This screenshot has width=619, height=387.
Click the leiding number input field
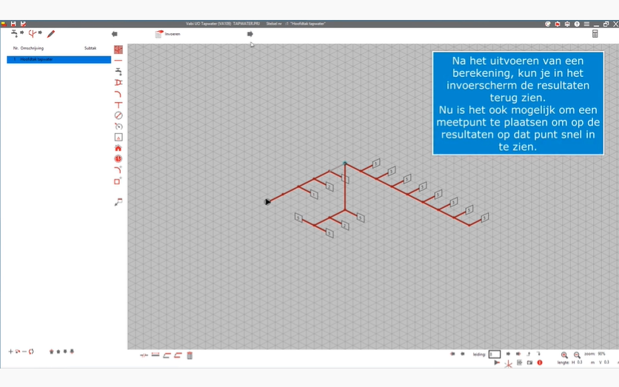[495, 354]
